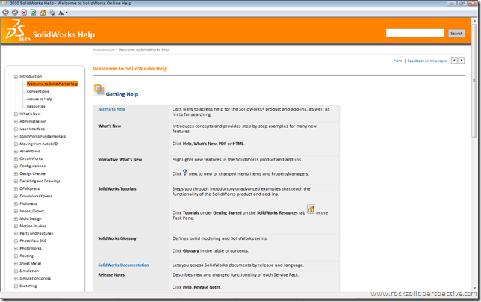This screenshot has width=481, height=302.
Task: Click the Welcome to SolidWorks Help heading
Action: click(x=130, y=69)
